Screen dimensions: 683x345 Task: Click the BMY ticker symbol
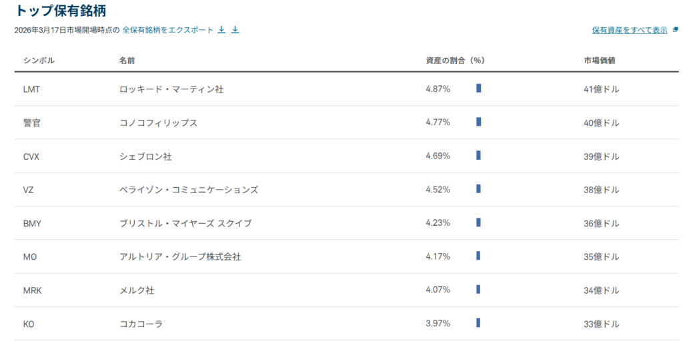coord(32,224)
